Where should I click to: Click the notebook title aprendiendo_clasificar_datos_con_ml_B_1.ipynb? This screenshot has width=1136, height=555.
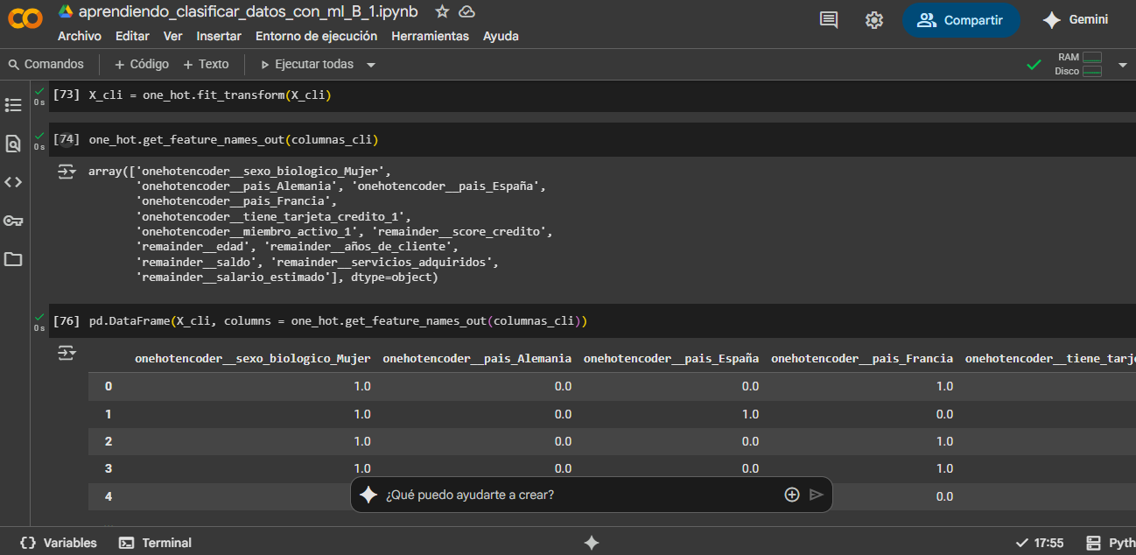tap(248, 11)
